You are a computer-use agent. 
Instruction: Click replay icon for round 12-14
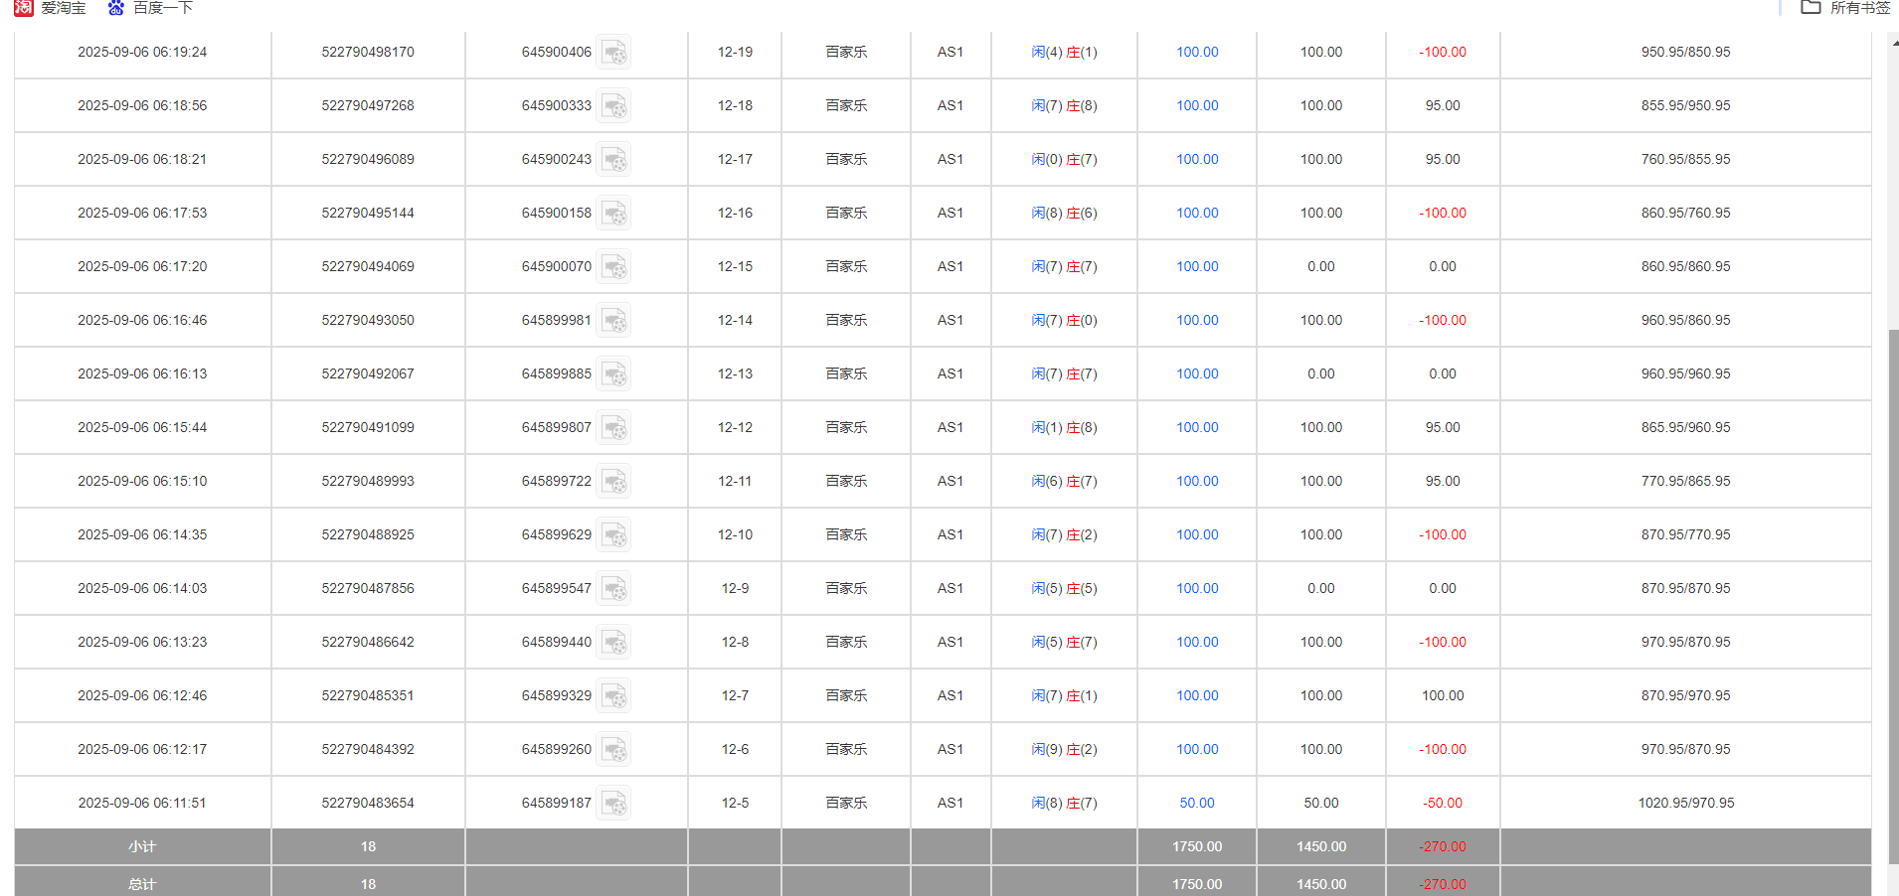(614, 320)
